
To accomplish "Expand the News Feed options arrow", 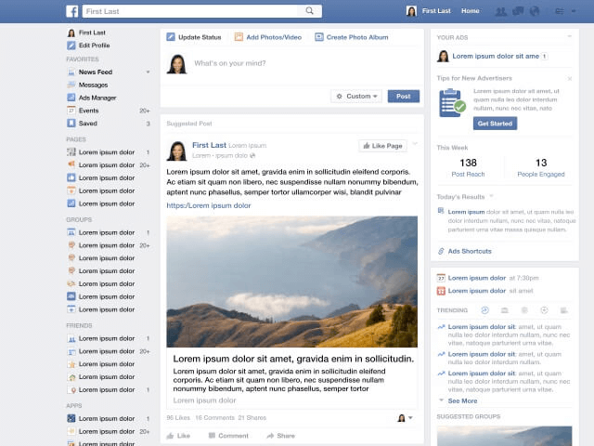I will point(148,72).
